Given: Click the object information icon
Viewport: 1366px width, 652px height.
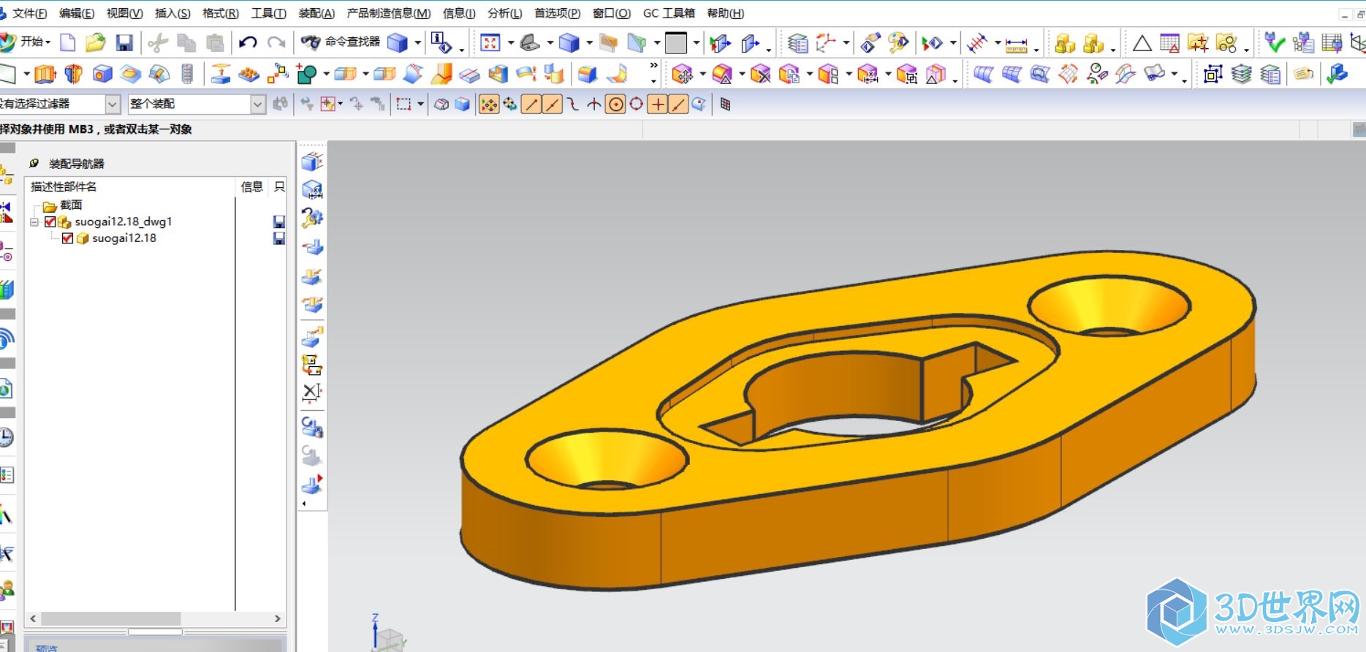Looking at the screenshot, I should pos(441,43).
